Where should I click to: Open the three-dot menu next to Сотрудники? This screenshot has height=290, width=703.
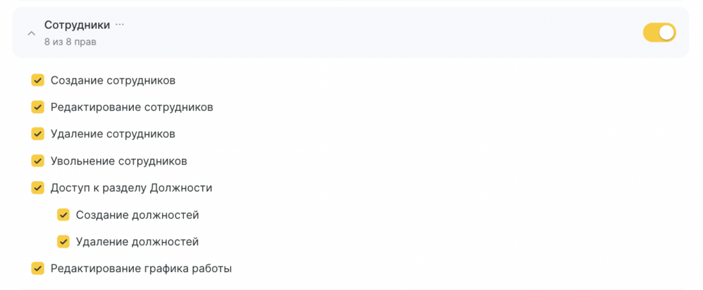click(x=120, y=25)
